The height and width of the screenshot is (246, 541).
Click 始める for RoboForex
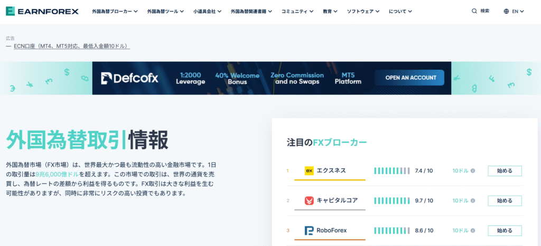[505, 231]
